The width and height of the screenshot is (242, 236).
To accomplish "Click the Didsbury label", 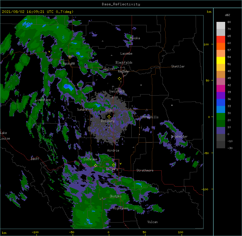I will click(x=108, y=121).
